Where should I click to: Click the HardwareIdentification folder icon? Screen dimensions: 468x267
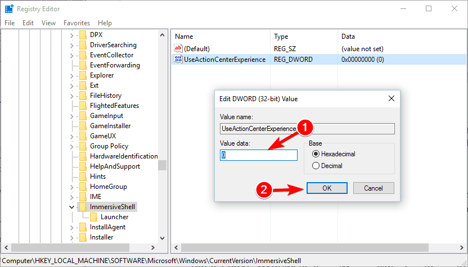(x=83, y=157)
